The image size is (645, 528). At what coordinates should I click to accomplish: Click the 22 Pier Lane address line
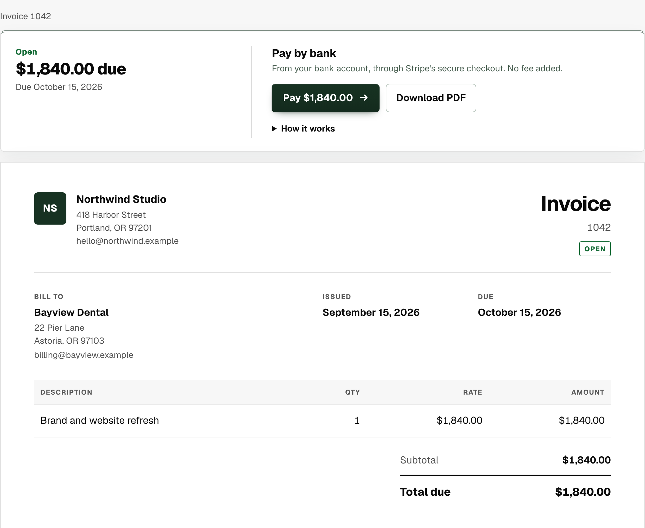[x=59, y=328]
